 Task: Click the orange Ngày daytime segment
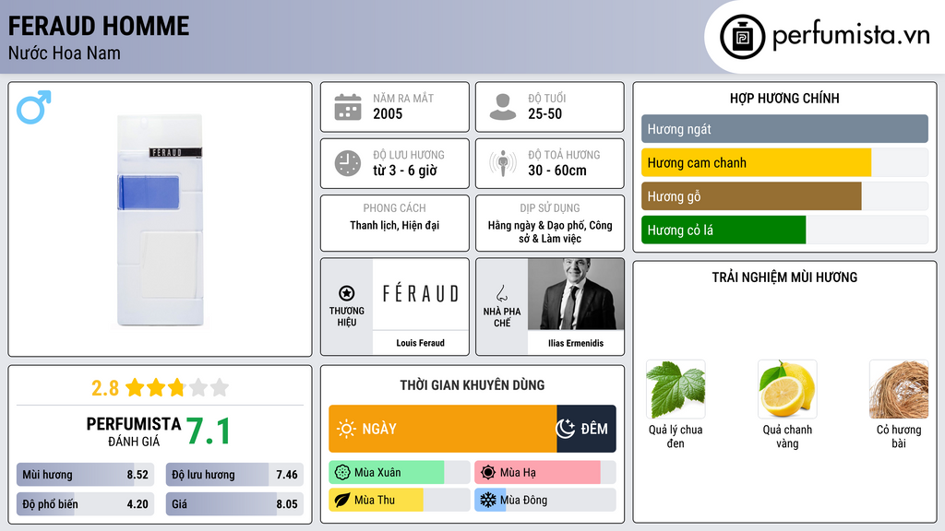click(442, 429)
